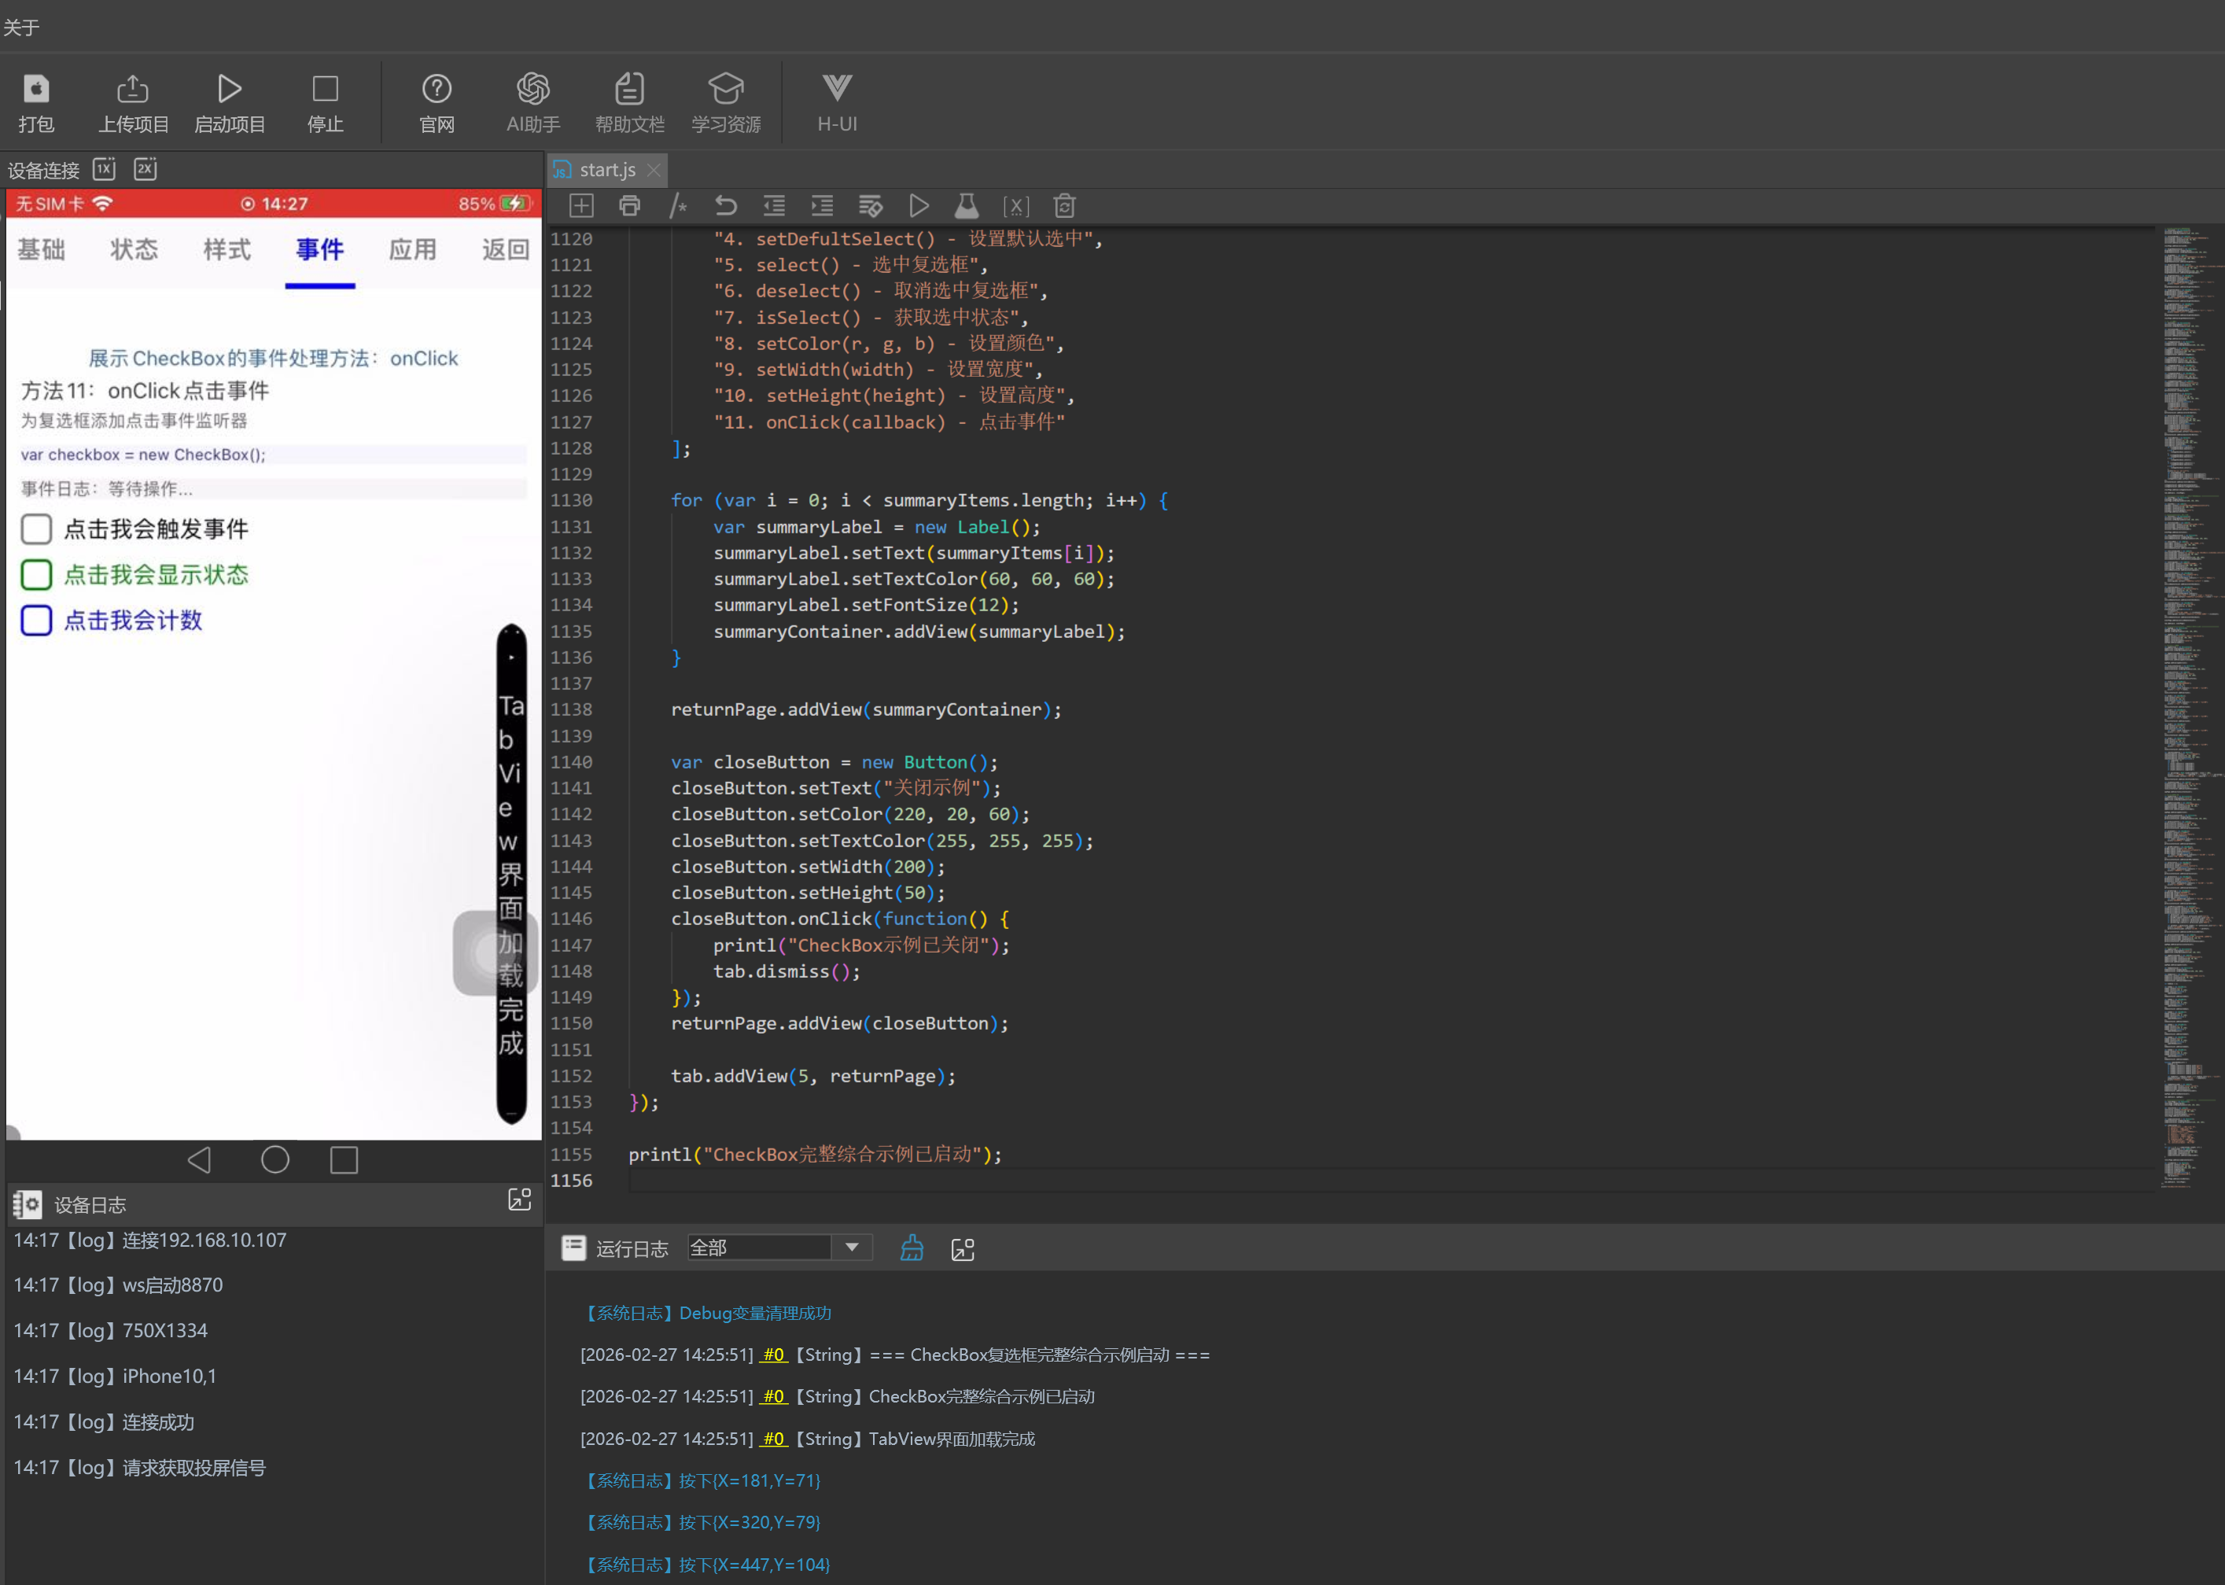The image size is (2225, 1585).
Task: Click the comment toggle icon in editor toolbar
Action: pyautogui.click(x=678, y=206)
